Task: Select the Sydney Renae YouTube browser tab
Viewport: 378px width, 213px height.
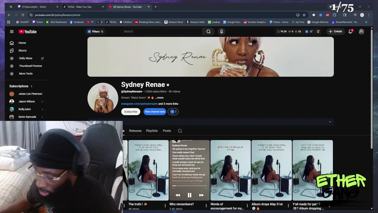Action: pyautogui.click(x=129, y=7)
